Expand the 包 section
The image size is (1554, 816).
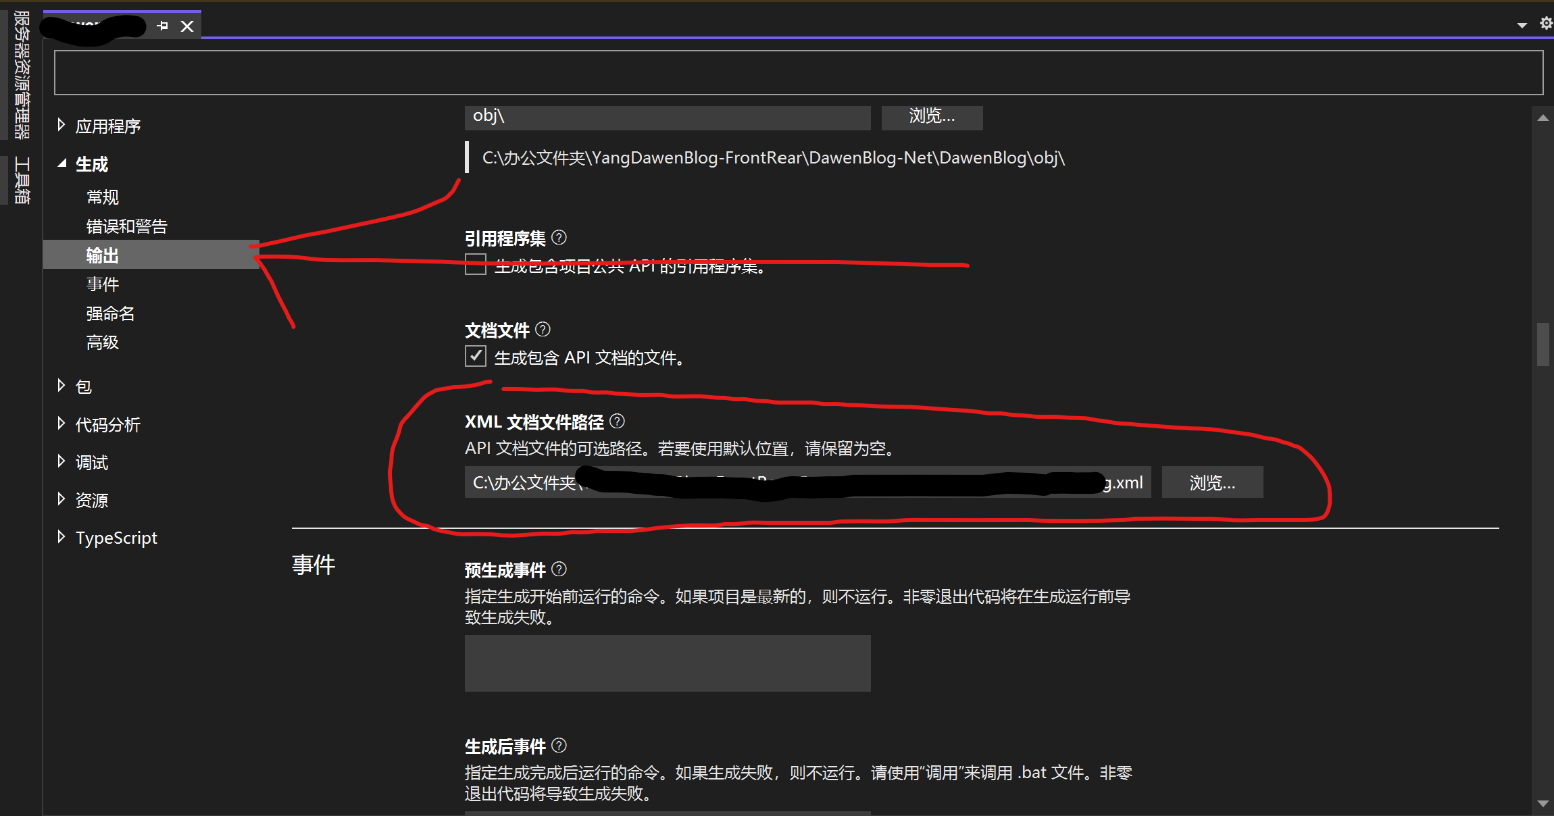[x=61, y=386]
